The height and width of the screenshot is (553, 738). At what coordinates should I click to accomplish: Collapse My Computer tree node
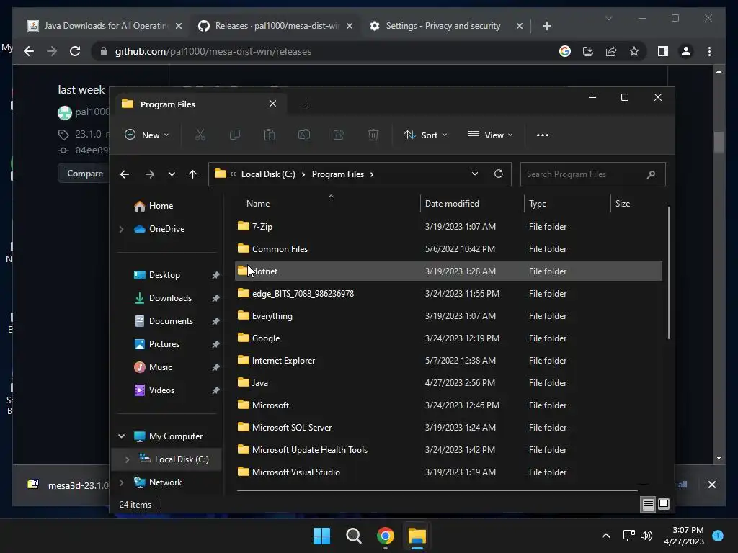121,436
